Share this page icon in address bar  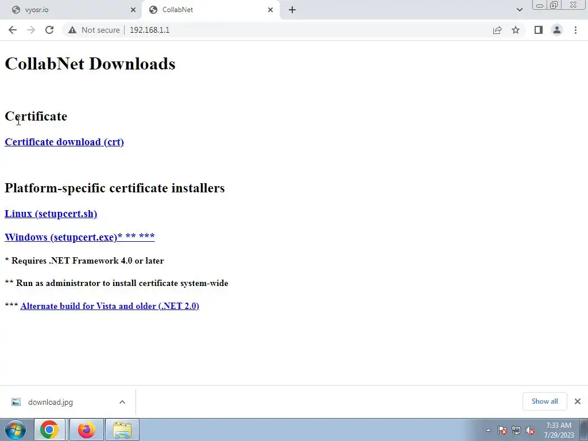point(497,30)
